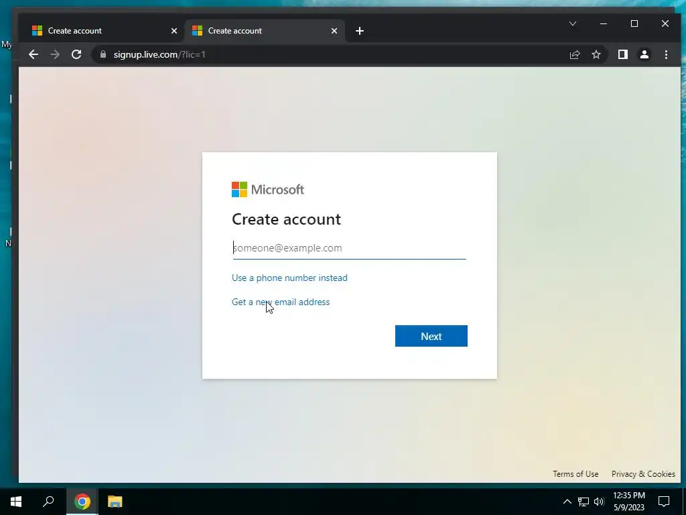Go back to the previous page
The width and height of the screenshot is (686, 515).
33,54
